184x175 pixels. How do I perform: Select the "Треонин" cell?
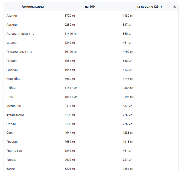(x=13, y=142)
